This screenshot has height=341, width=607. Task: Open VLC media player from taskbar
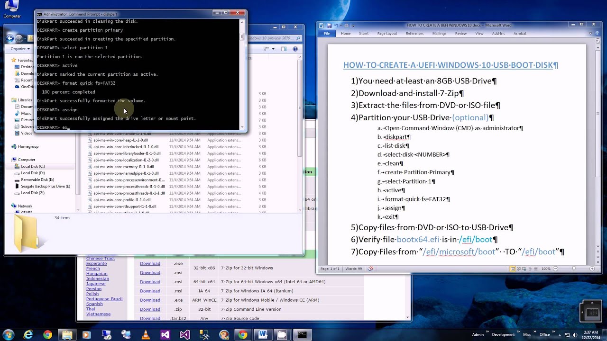(x=146, y=335)
